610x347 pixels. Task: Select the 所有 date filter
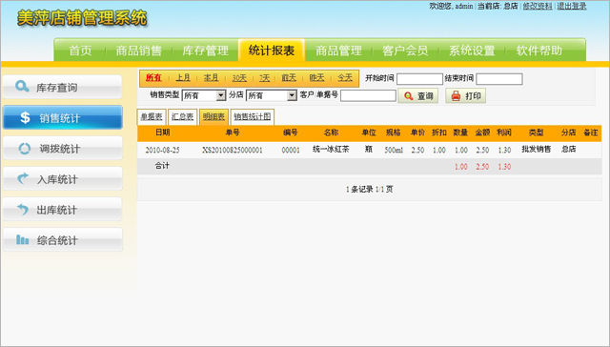point(153,78)
